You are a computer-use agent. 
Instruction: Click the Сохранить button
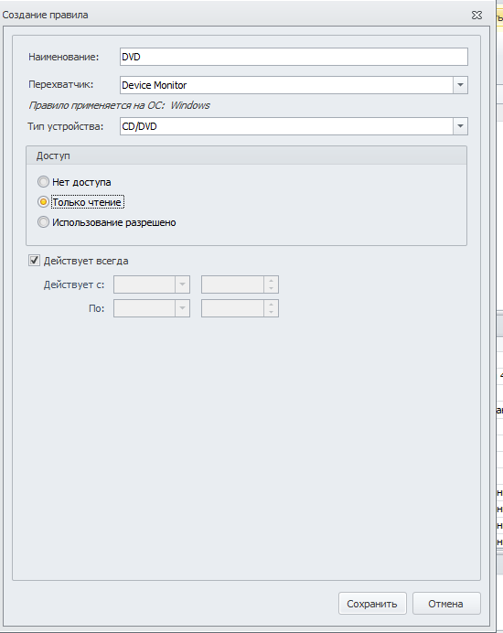[372, 604]
